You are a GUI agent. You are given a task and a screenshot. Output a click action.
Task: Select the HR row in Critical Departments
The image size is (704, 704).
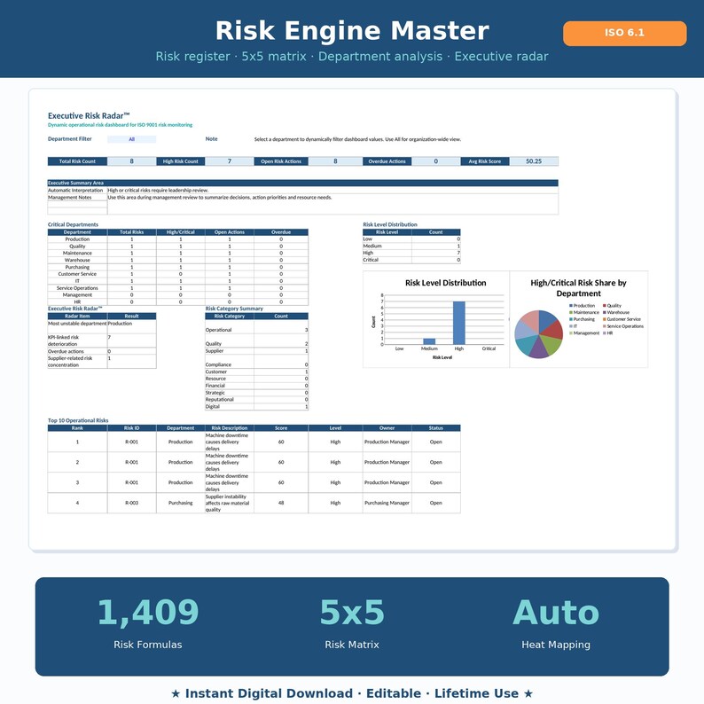(178, 302)
